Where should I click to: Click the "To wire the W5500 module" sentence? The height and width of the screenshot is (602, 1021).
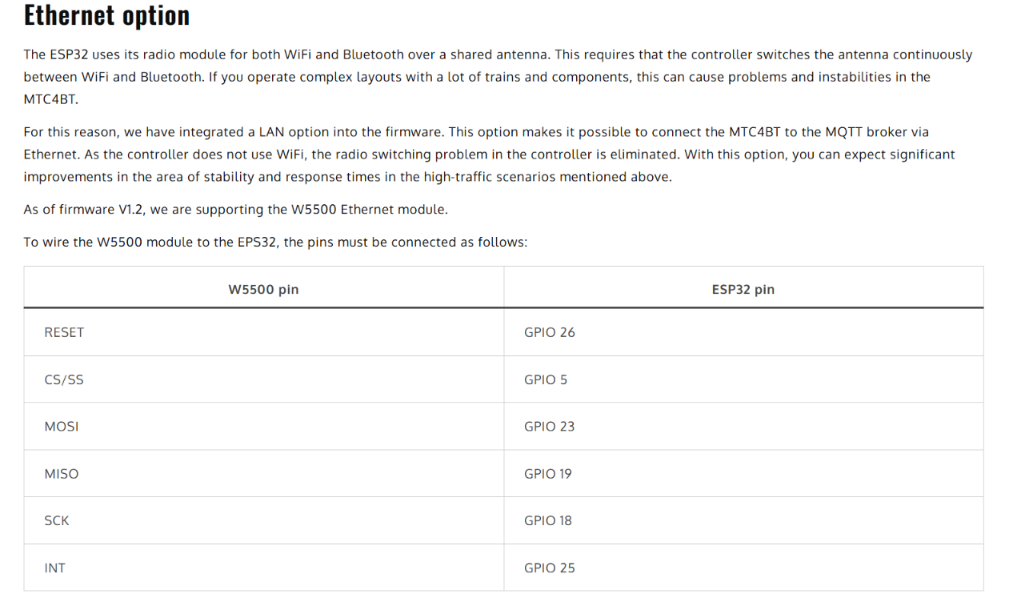tap(275, 242)
